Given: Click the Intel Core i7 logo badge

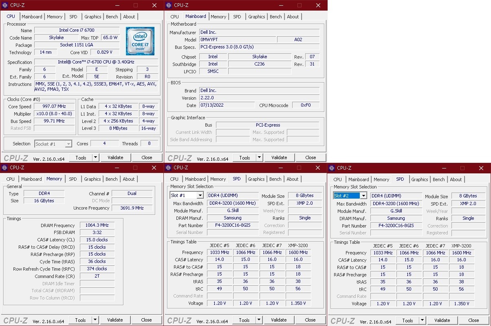Looking at the screenshot, I should pos(140,41).
